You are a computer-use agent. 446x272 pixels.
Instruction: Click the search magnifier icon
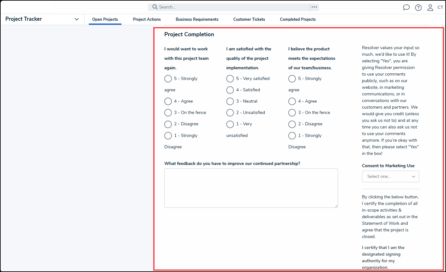pyautogui.click(x=155, y=7)
